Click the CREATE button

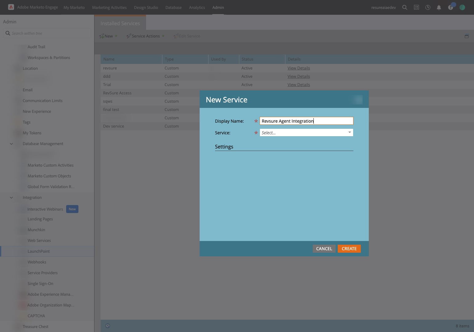[x=349, y=249]
